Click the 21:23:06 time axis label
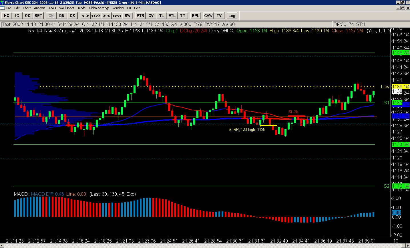This screenshot has width=410, height=248. (147, 241)
